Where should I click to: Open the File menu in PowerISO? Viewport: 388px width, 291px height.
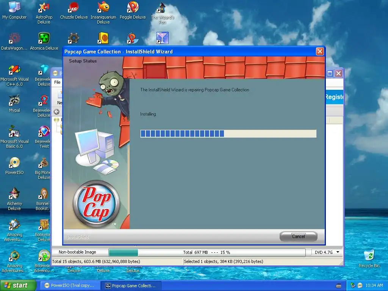coord(57,82)
